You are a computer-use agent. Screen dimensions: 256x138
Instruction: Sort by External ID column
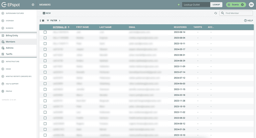[60, 27]
